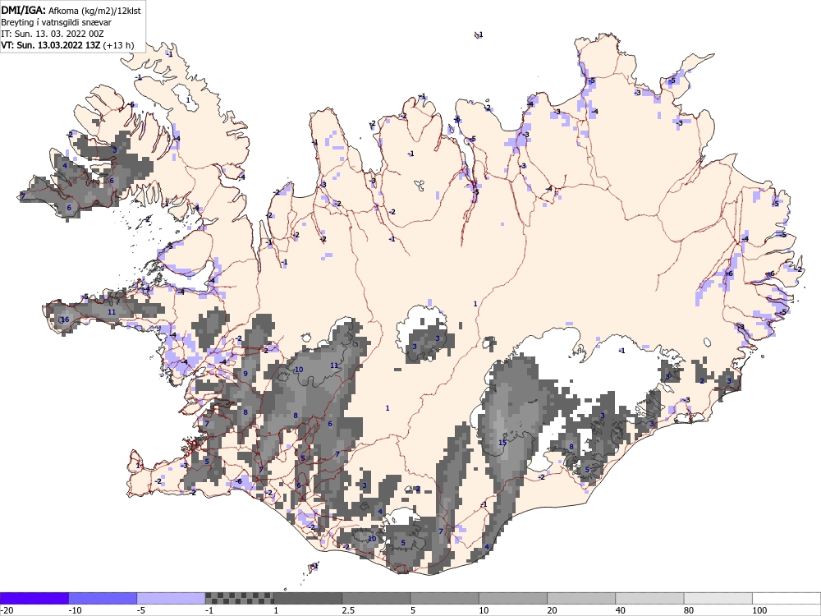This screenshot has width=821, height=616.
Task: Click the checkered -1 to 1 legend swatch
Action: pyautogui.click(x=239, y=598)
